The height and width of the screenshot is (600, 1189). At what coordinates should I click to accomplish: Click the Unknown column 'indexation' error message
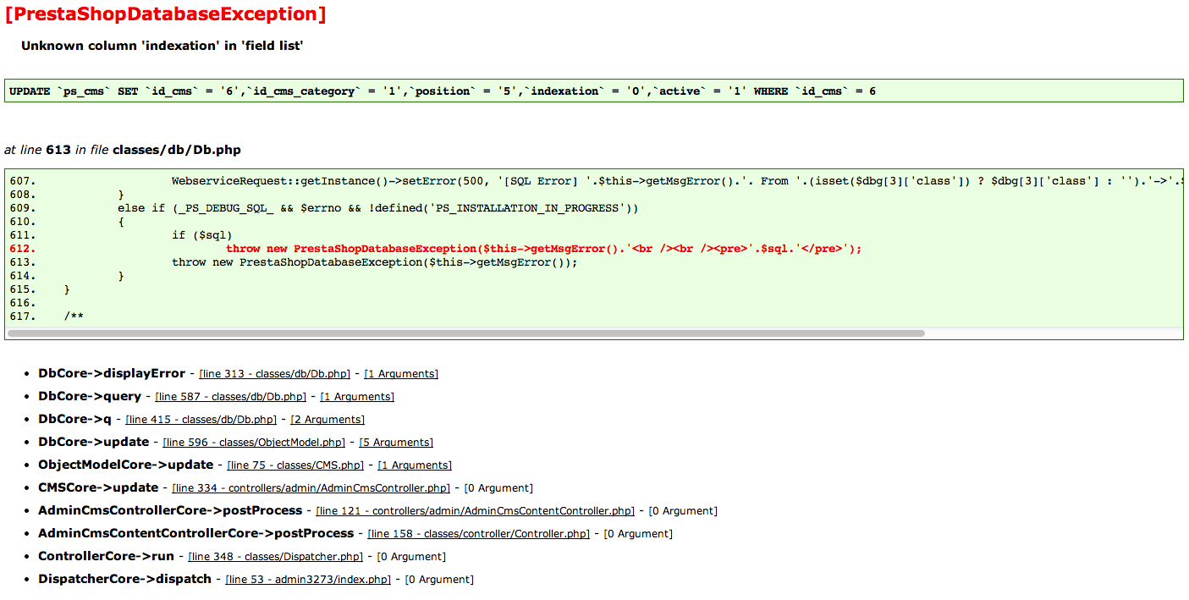click(x=162, y=46)
